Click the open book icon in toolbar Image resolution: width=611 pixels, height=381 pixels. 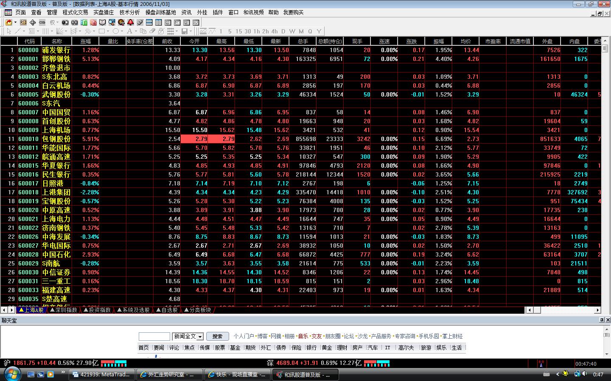(x=102, y=22)
